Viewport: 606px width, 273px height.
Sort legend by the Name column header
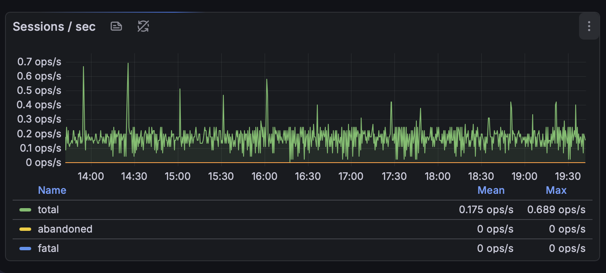[52, 190]
